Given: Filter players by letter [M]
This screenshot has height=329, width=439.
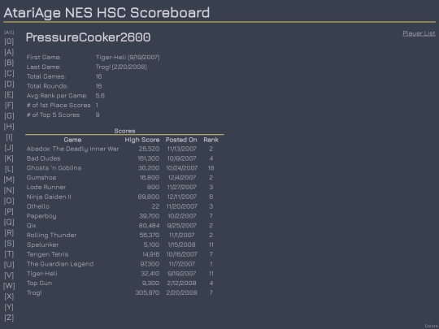Looking at the screenshot, I should point(9,180).
